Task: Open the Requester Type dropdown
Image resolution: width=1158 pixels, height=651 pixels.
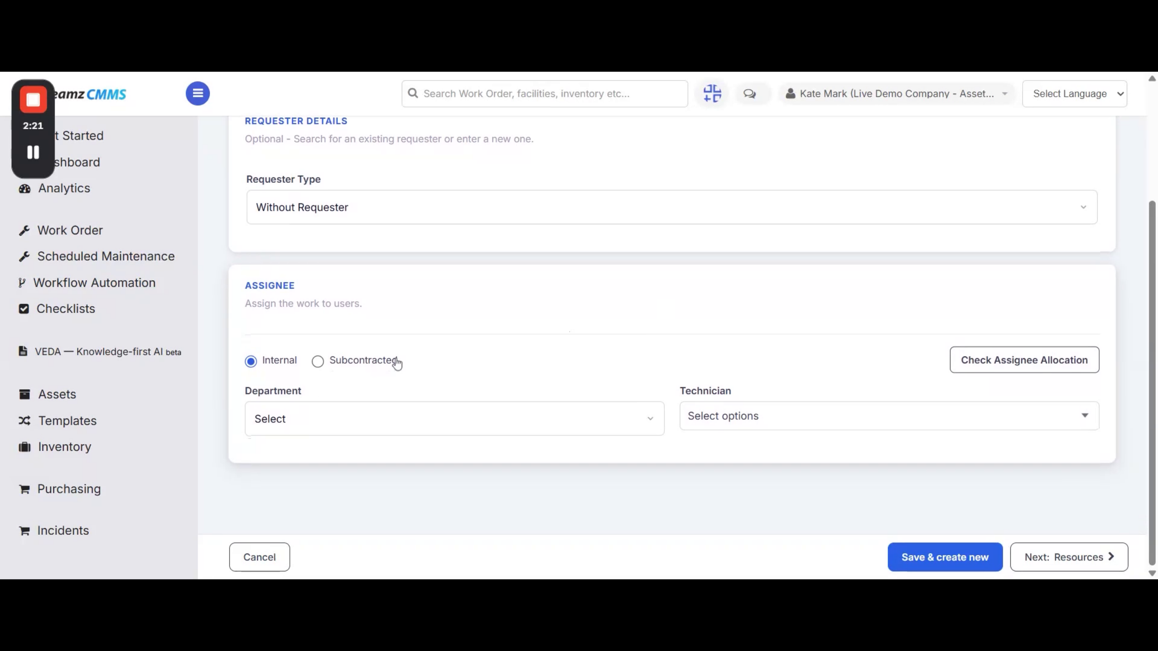Action: (672, 207)
